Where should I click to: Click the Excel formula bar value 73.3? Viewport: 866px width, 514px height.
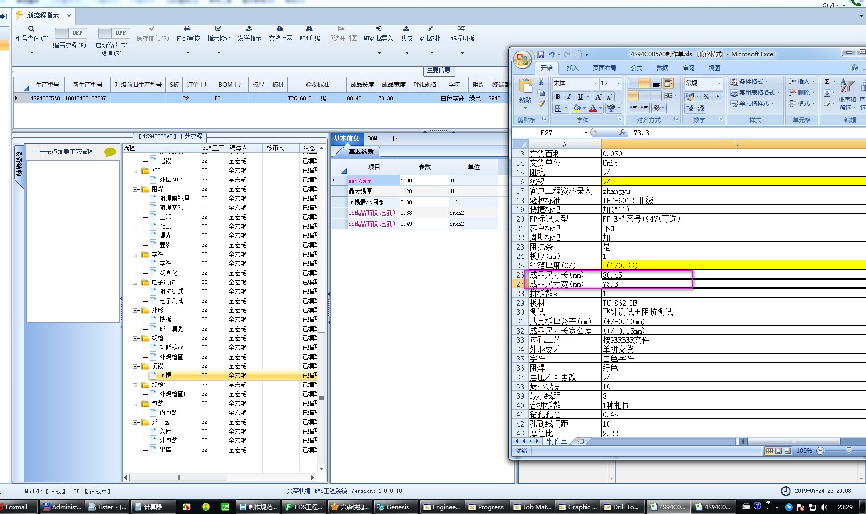tap(641, 133)
